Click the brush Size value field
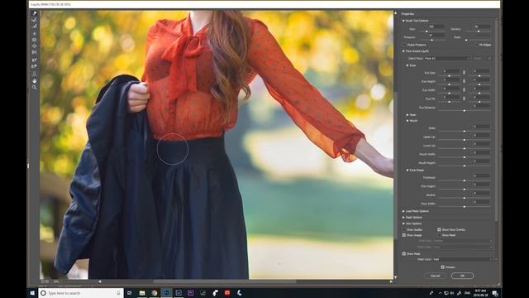This screenshot has height=298, width=529. [436, 26]
